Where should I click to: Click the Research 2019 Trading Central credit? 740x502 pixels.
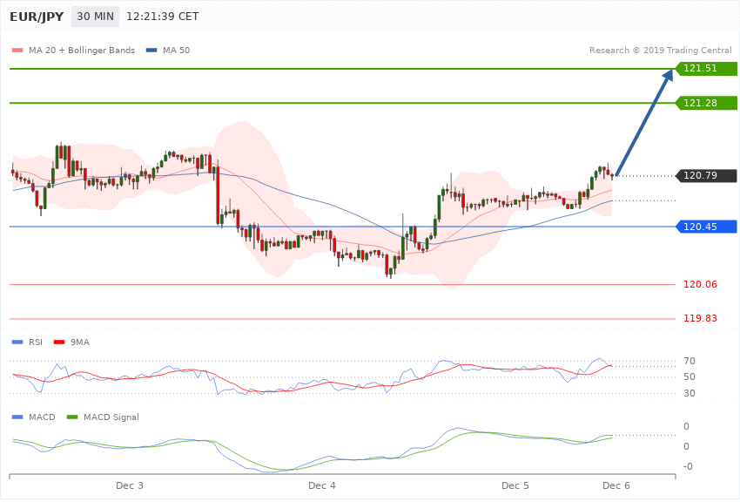660,50
